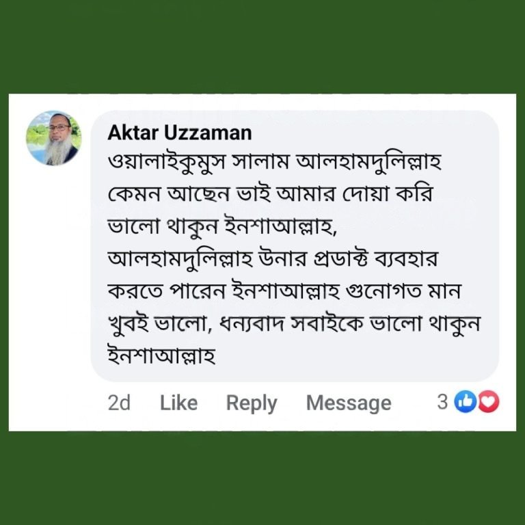The height and width of the screenshot is (525, 525).
Task: Like the comment by Aktar Uzzaman
Action: pyautogui.click(x=178, y=403)
